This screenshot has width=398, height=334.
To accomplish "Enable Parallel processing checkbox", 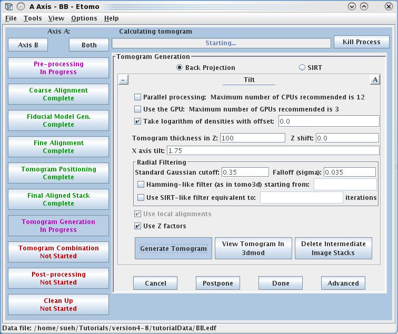I will (137, 97).
